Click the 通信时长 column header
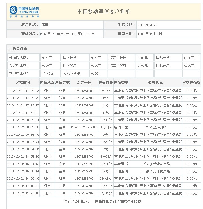This screenshot has width=203, height=209. (x=106, y=83)
